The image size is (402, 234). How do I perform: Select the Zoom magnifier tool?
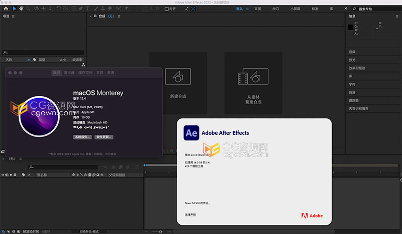click(x=28, y=9)
